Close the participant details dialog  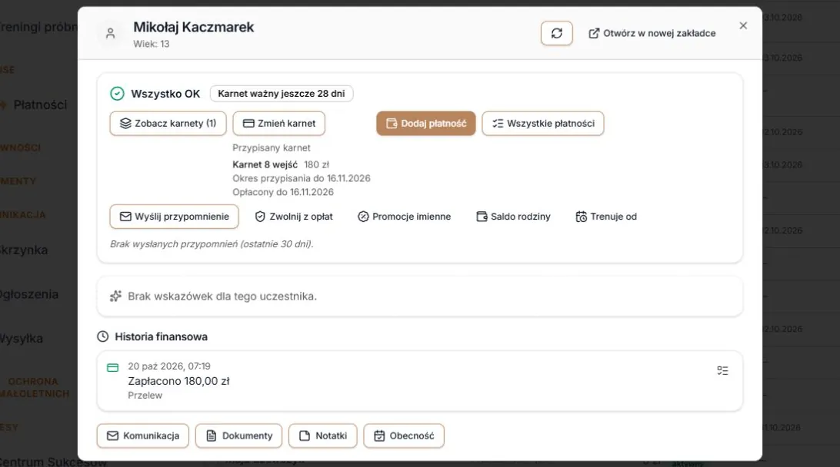[743, 25]
